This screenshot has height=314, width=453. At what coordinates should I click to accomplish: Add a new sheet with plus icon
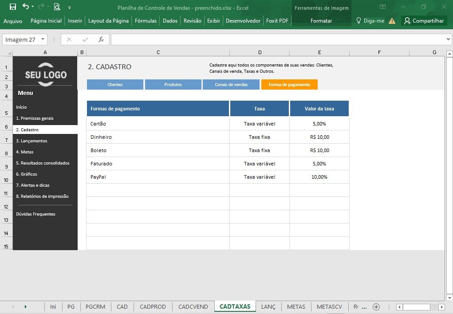376,307
